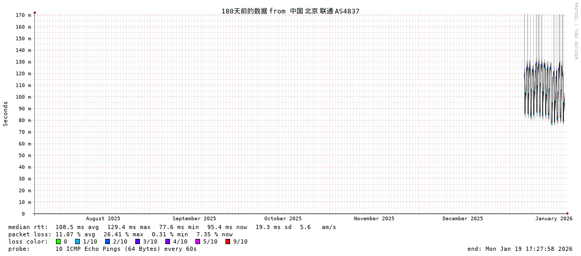Screen dimensions: 581x256
Task: Click the December 2025 axis label
Action: tap(462, 219)
